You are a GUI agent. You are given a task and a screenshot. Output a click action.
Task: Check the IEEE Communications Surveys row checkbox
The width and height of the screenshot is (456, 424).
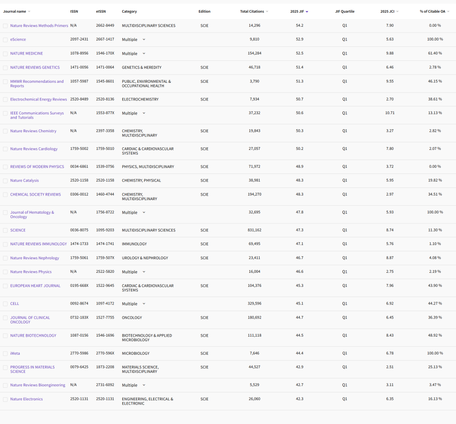[x=5, y=114]
